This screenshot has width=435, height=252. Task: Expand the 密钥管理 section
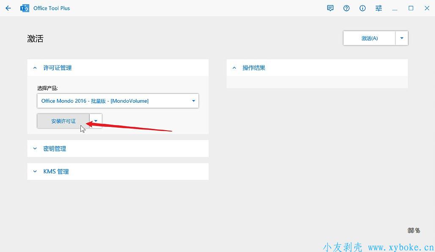click(35, 148)
